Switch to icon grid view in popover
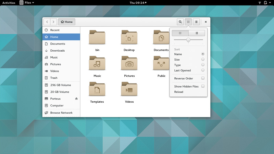 tap(180, 33)
